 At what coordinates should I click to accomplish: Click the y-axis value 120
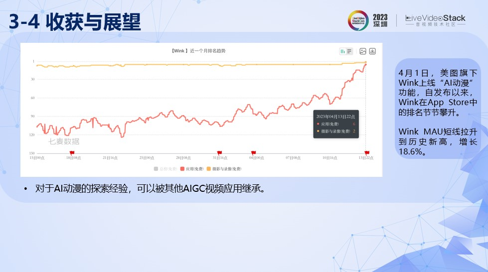(x=32, y=135)
